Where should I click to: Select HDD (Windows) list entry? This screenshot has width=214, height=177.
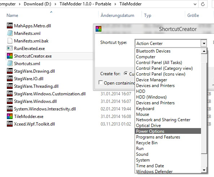[168, 97]
